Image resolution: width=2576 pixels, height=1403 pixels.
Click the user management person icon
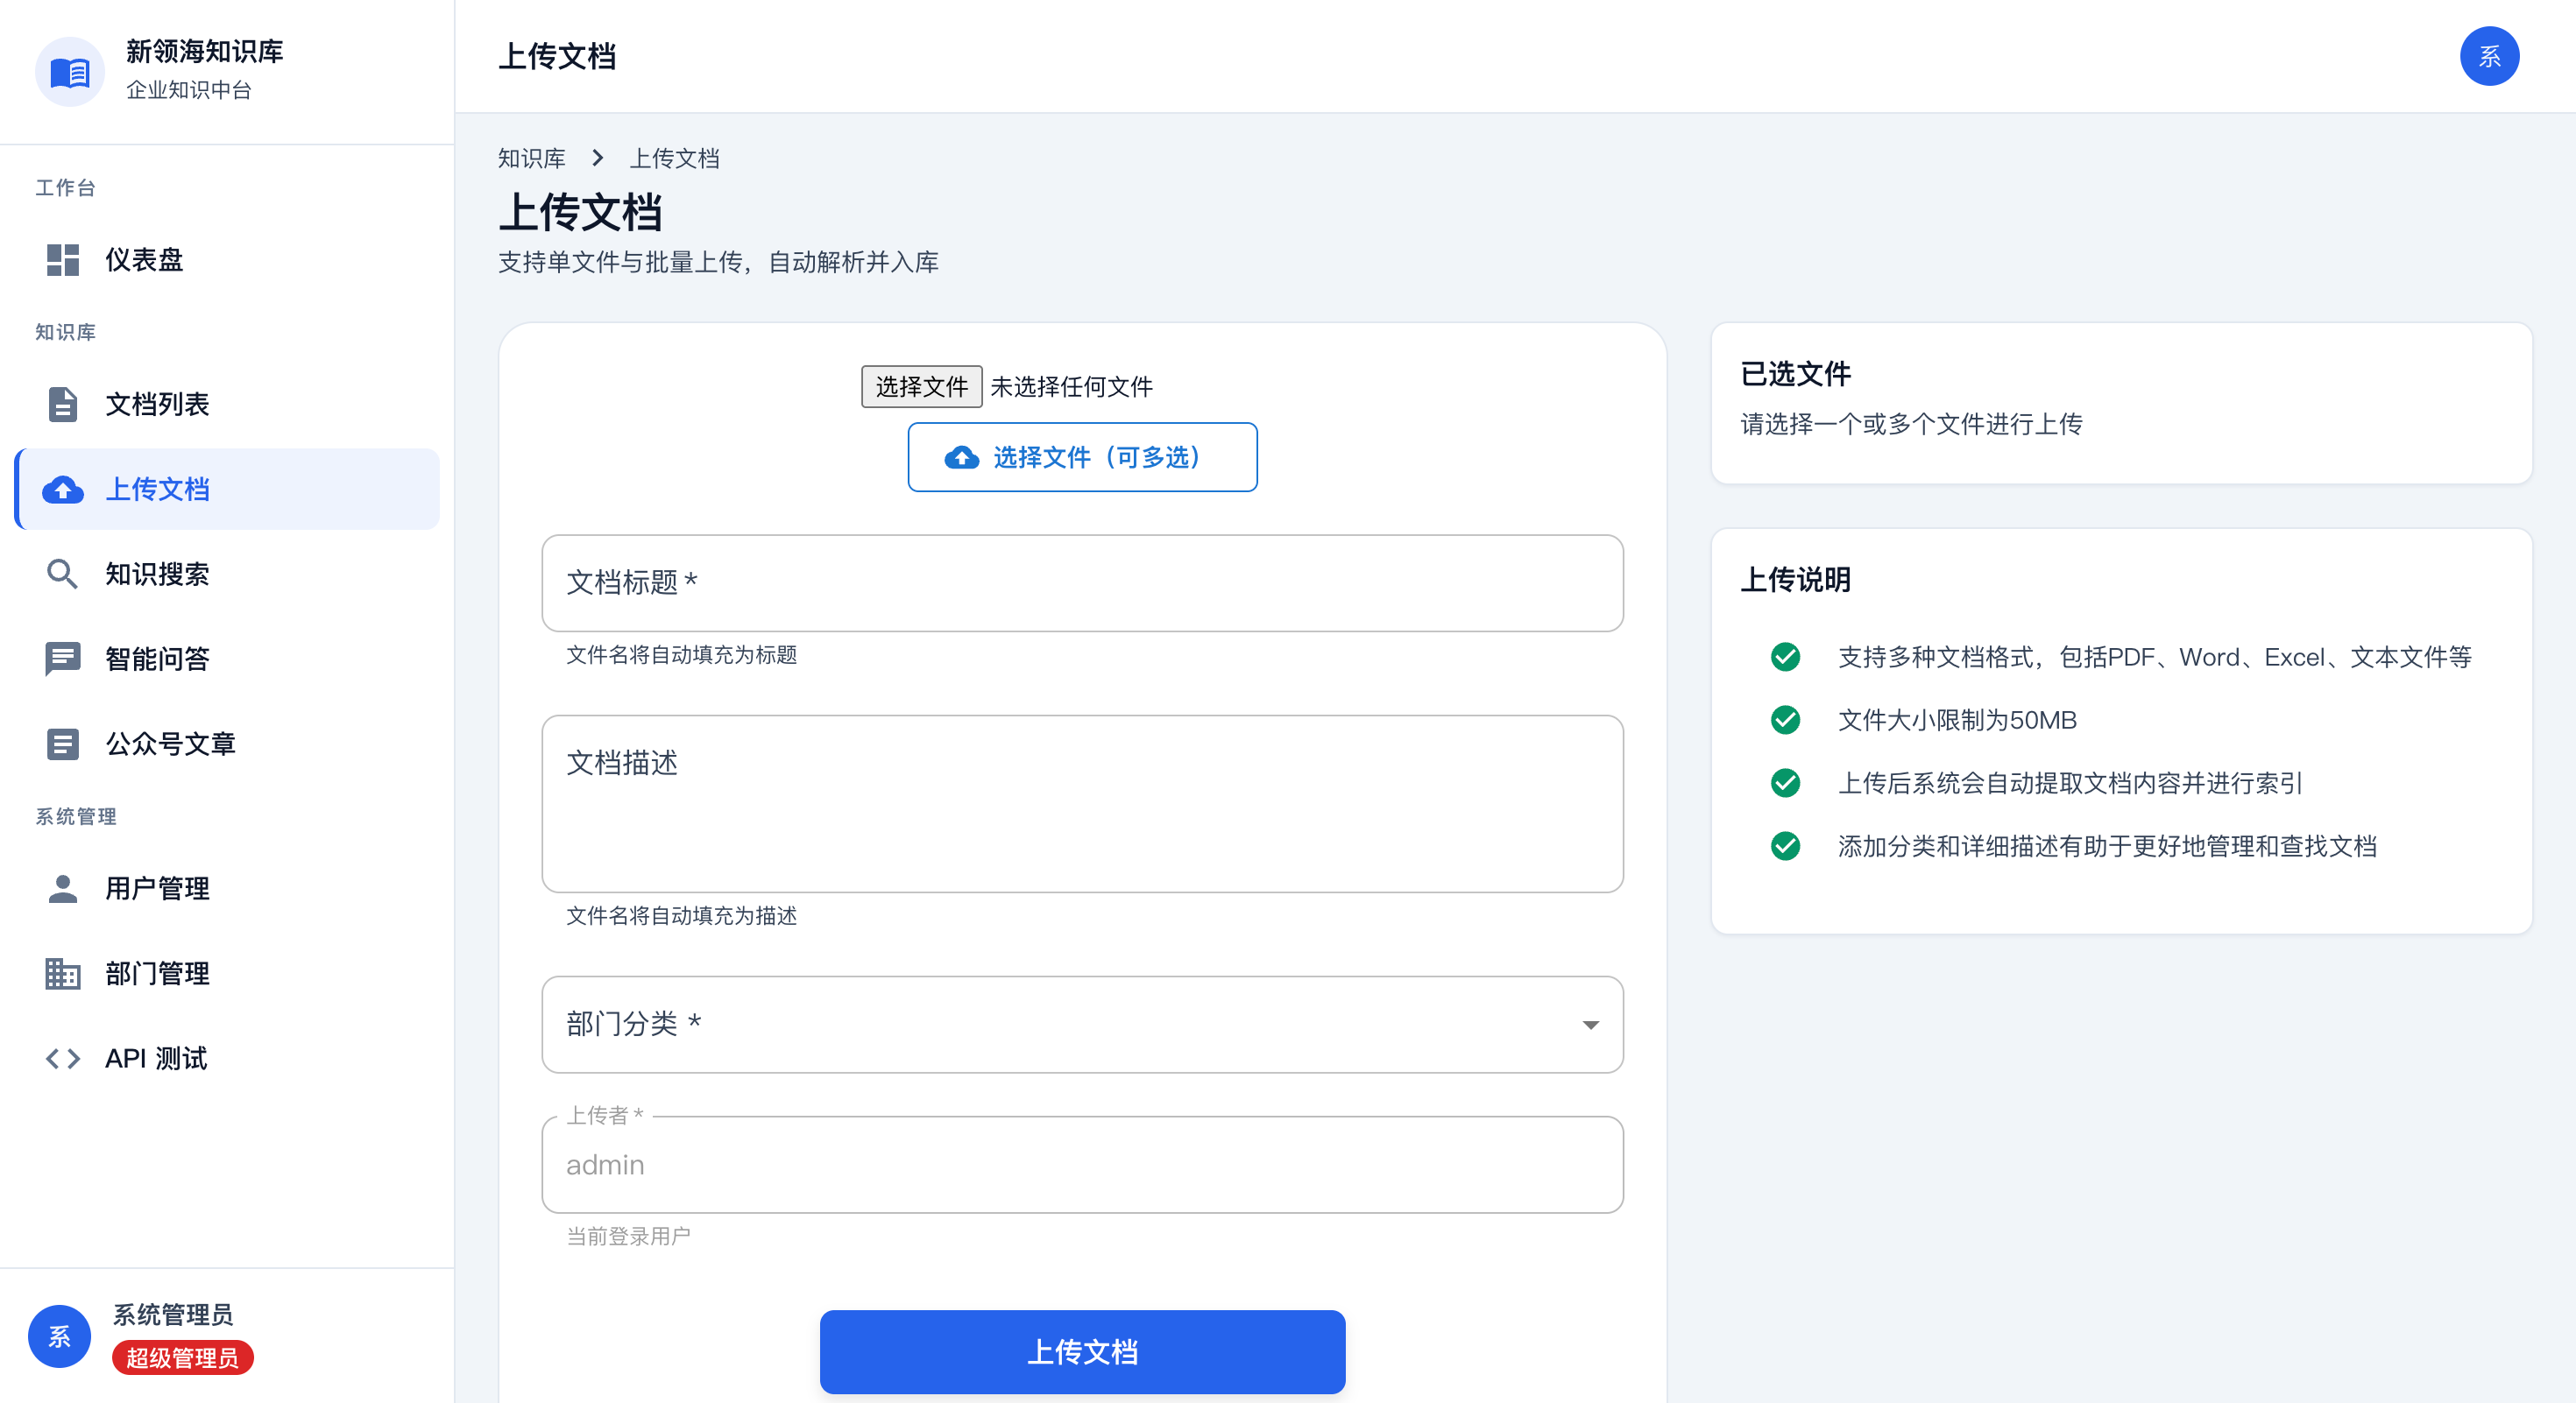pyautogui.click(x=62, y=888)
